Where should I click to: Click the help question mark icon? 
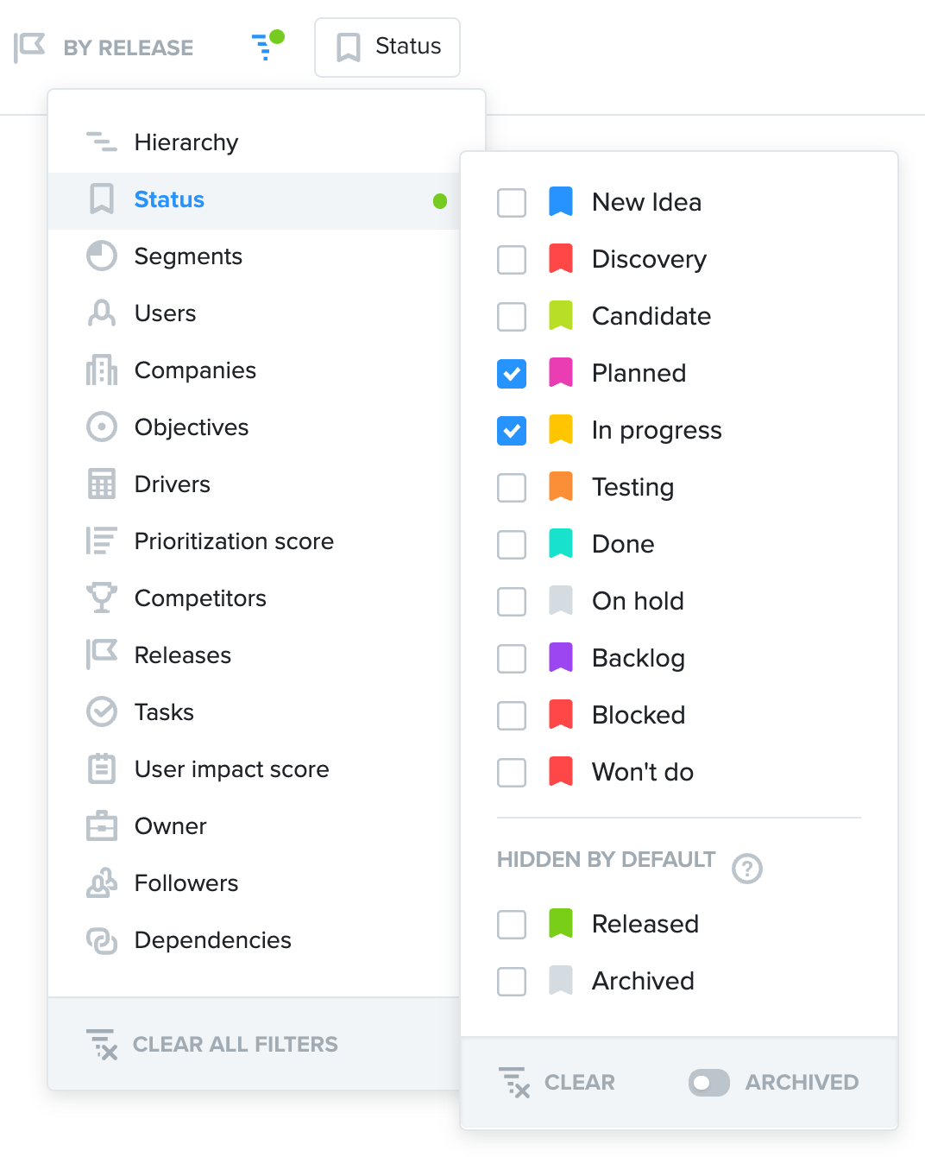click(x=747, y=868)
